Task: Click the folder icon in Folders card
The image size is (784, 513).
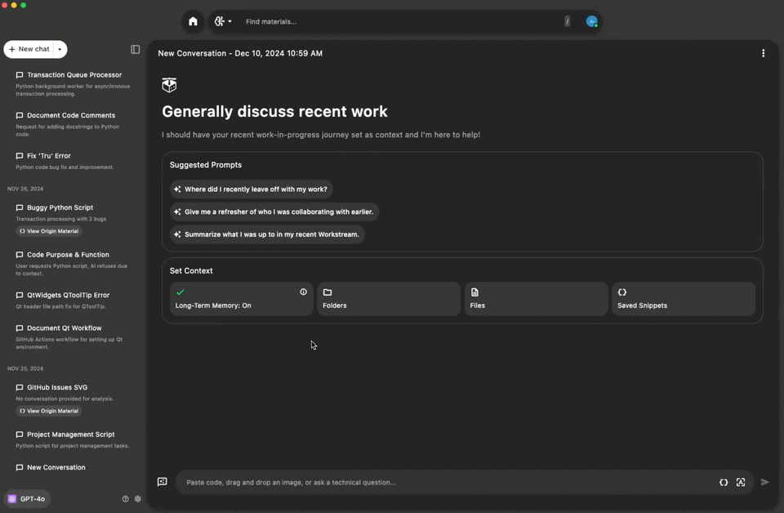Action: coord(327,292)
